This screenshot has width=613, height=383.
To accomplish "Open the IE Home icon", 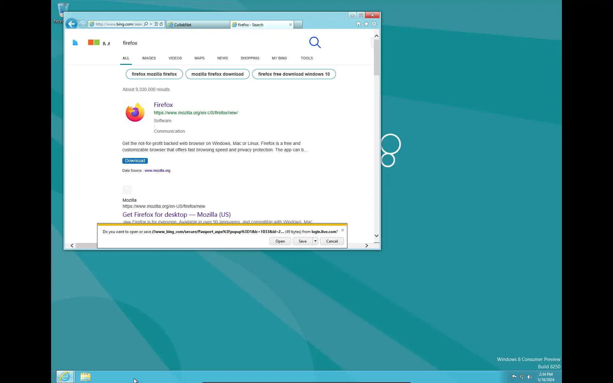I will (358, 24).
